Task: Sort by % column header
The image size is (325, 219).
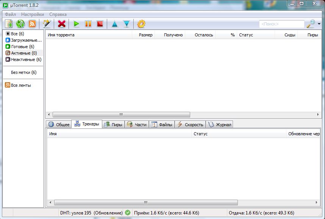Action: (226, 35)
